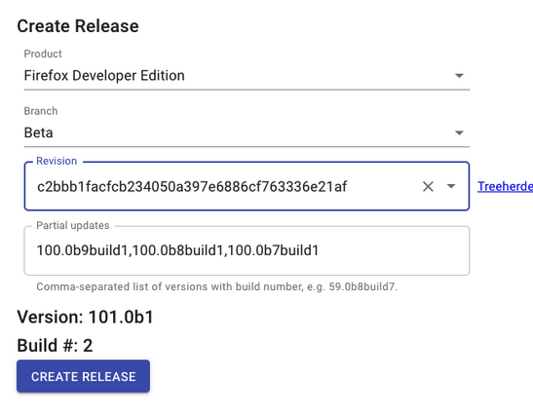Screen dimensions: 533x414
Task: Click the Branch field label
Action: point(41,111)
